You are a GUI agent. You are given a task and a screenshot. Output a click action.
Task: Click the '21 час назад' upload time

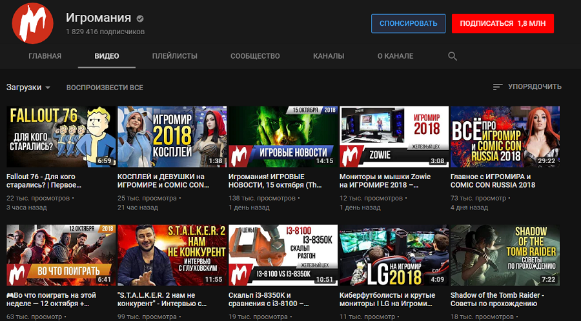tap(138, 208)
